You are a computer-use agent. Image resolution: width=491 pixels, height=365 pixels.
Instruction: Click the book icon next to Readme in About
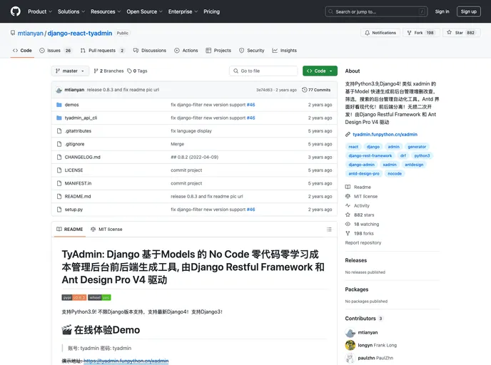[x=348, y=187]
